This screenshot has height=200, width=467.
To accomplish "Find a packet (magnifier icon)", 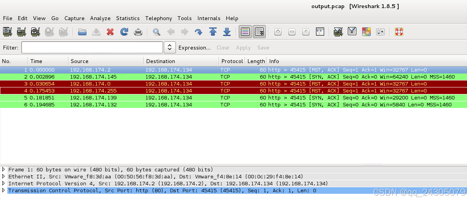I will [156, 32].
